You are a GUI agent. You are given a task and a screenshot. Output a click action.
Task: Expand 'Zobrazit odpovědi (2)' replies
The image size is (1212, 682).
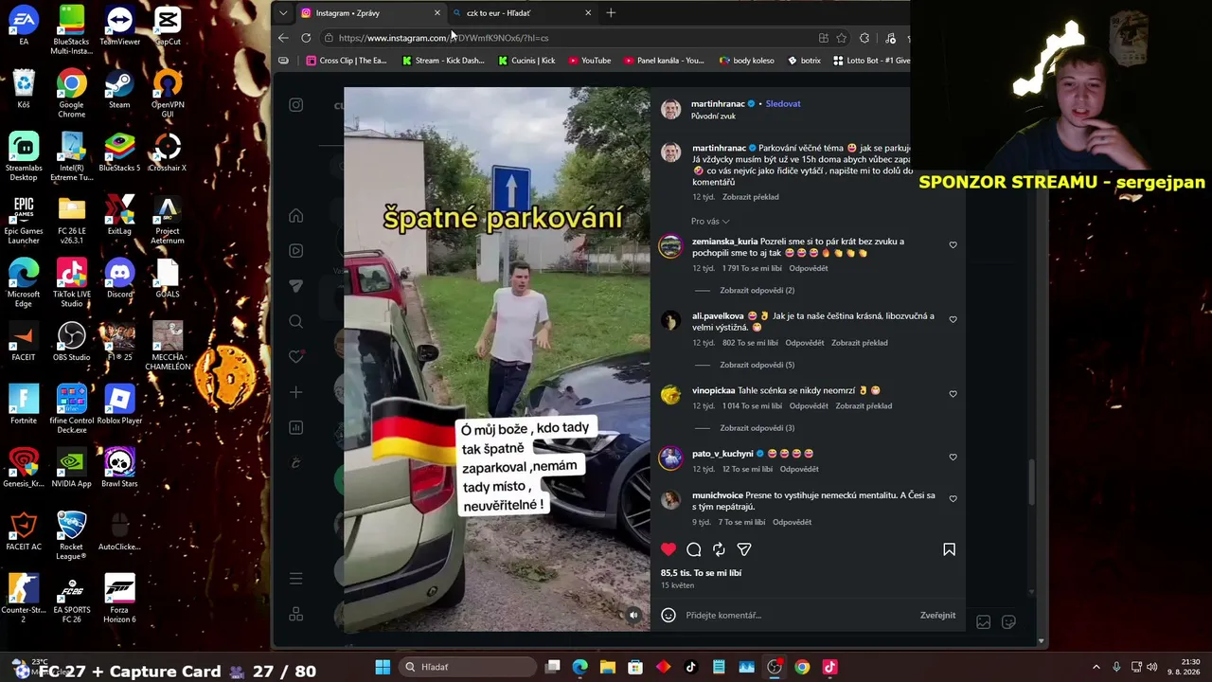tap(757, 291)
